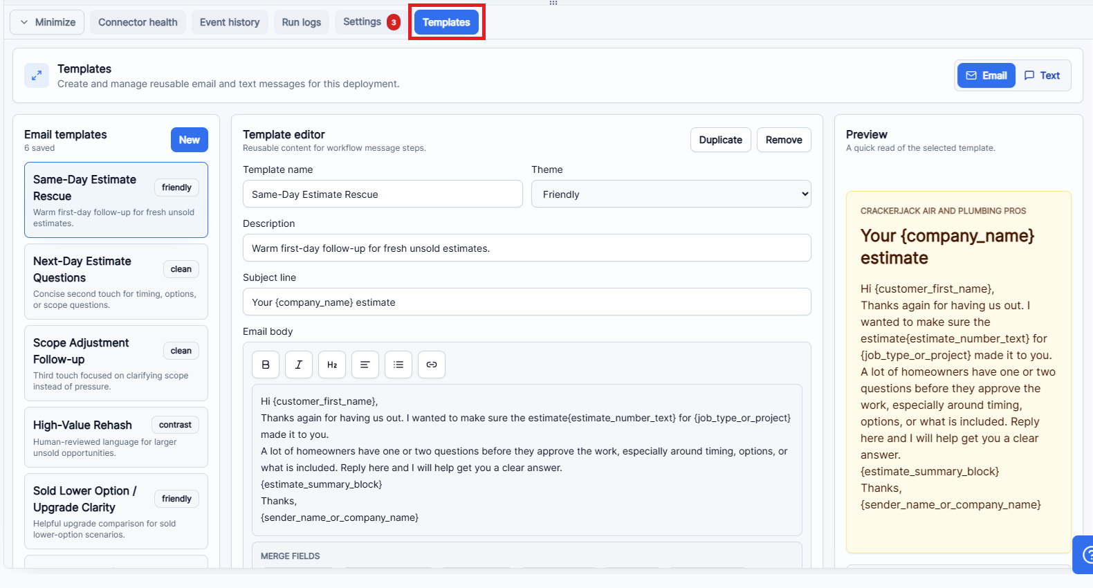Select Sold Lower Option / Upgrade Clarity template

(116, 511)
